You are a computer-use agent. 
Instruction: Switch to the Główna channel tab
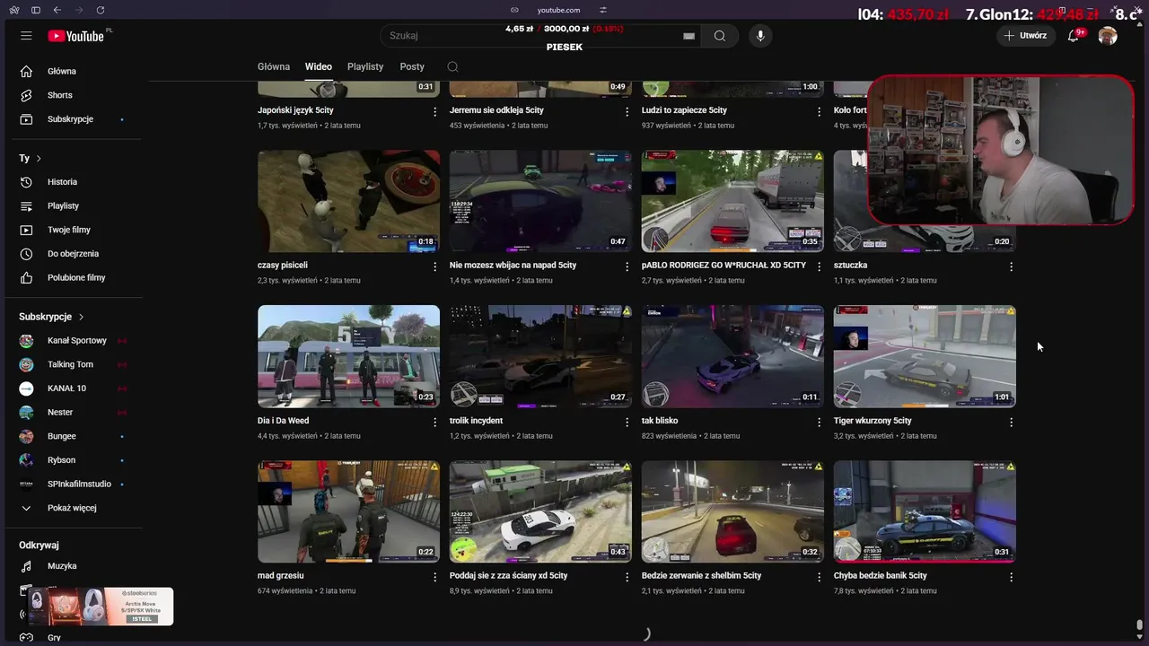(274, 66)
